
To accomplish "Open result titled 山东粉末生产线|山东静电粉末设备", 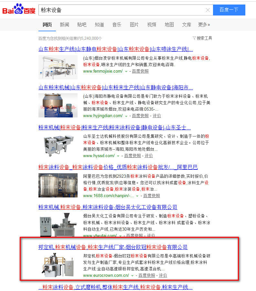I will [116, 49].
